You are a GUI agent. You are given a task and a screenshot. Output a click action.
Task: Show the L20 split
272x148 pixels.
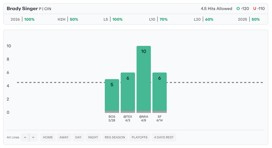(x=203, y=19)
